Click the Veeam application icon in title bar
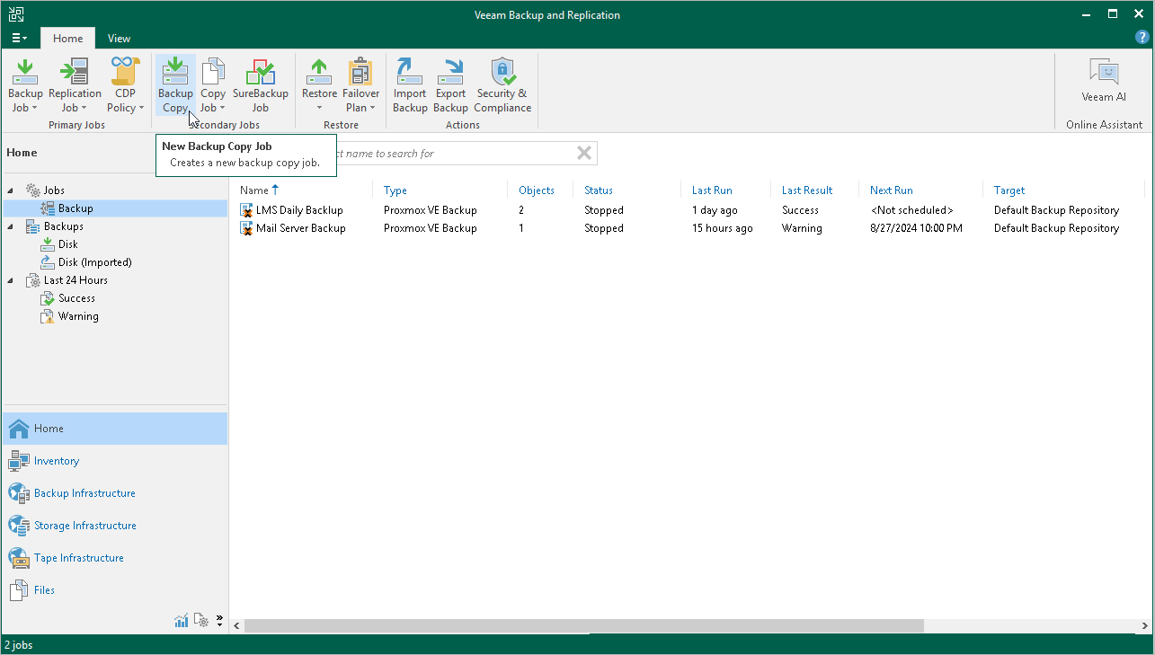Viewport: 1155px width, 655px height. coord(16,14)
